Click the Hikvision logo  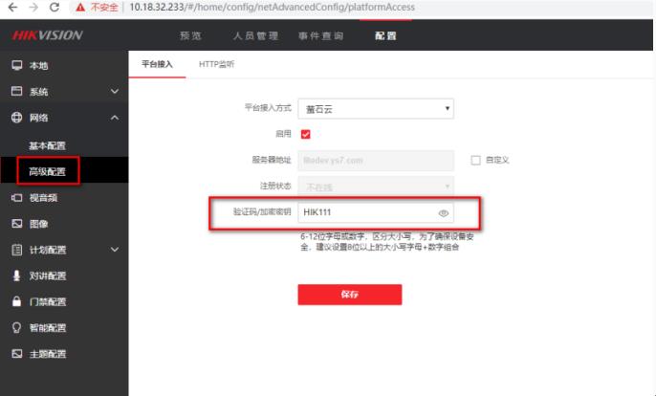coord(47,35)
